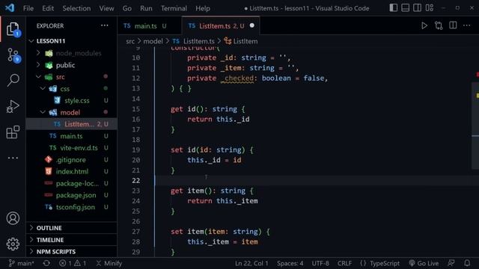Click the VS Code logo icon
This screenshot has height=269, width=479.
10,8
